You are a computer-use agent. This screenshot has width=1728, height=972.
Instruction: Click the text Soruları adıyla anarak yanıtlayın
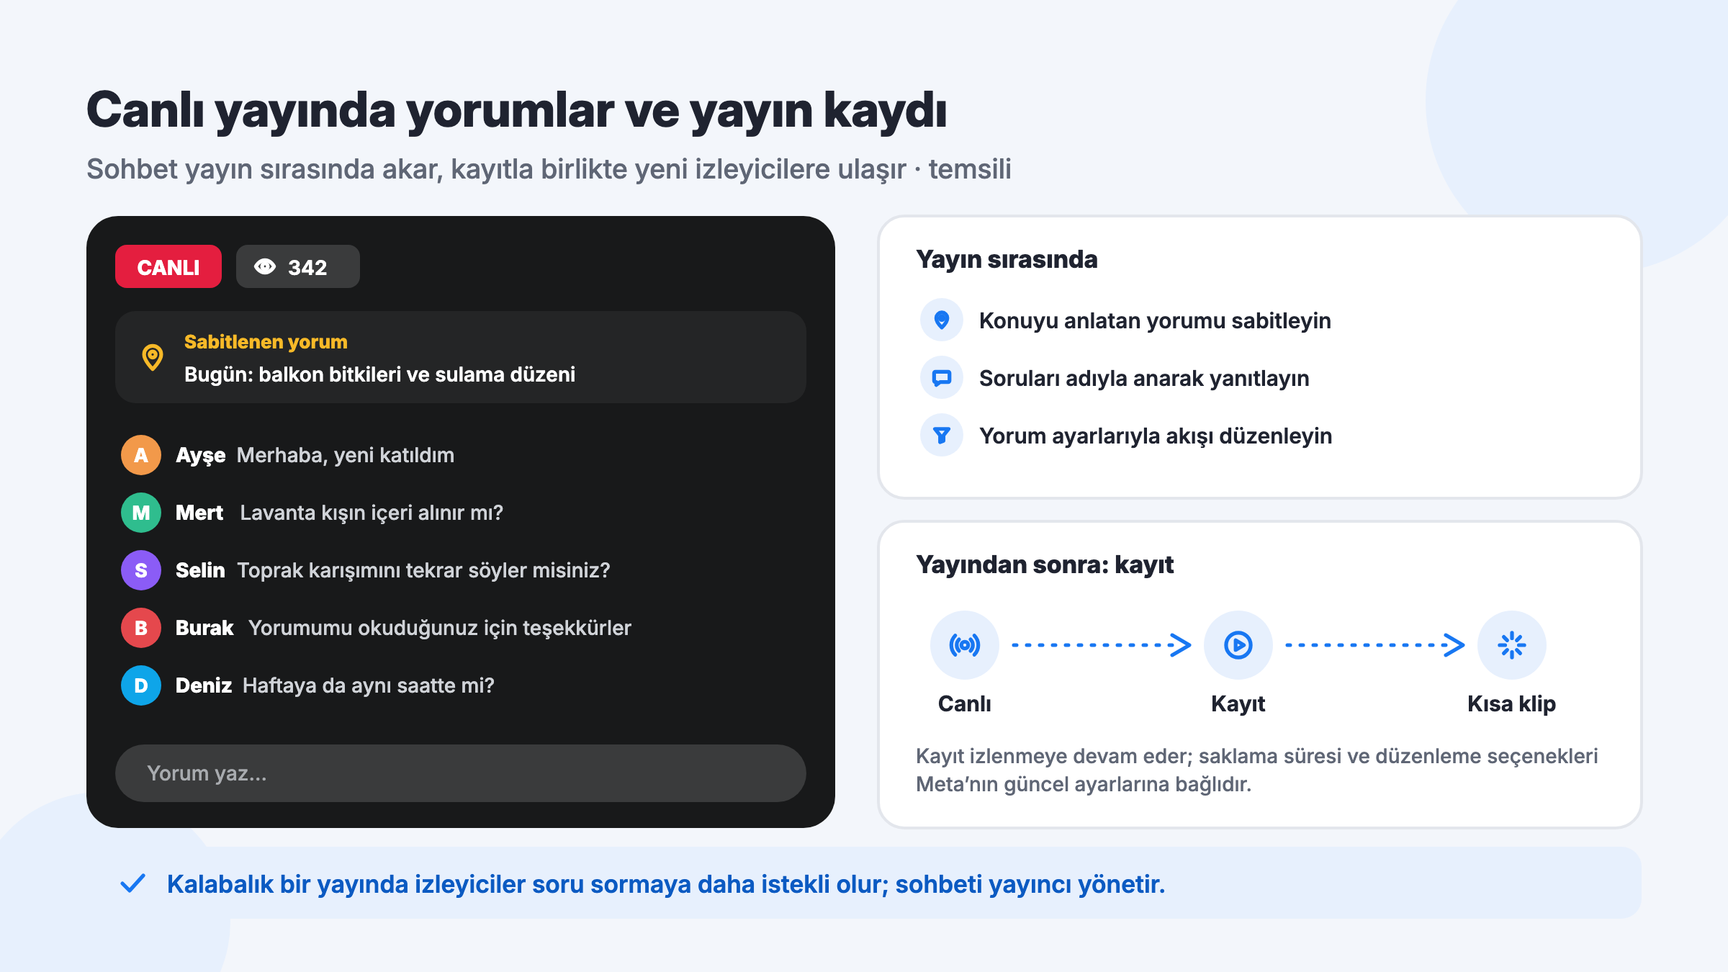(x=1144, y=378)
